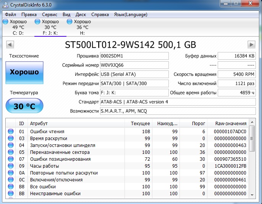Click status orb of attribute 07 Ошибки позиционирования
The image size is (262, 204).
click(11, 159)
